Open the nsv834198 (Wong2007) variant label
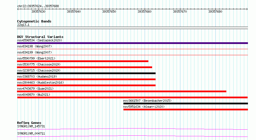Image resolution: width=256 pixels, height=140 pixels. pyautogui.click(x=35, y=46)
